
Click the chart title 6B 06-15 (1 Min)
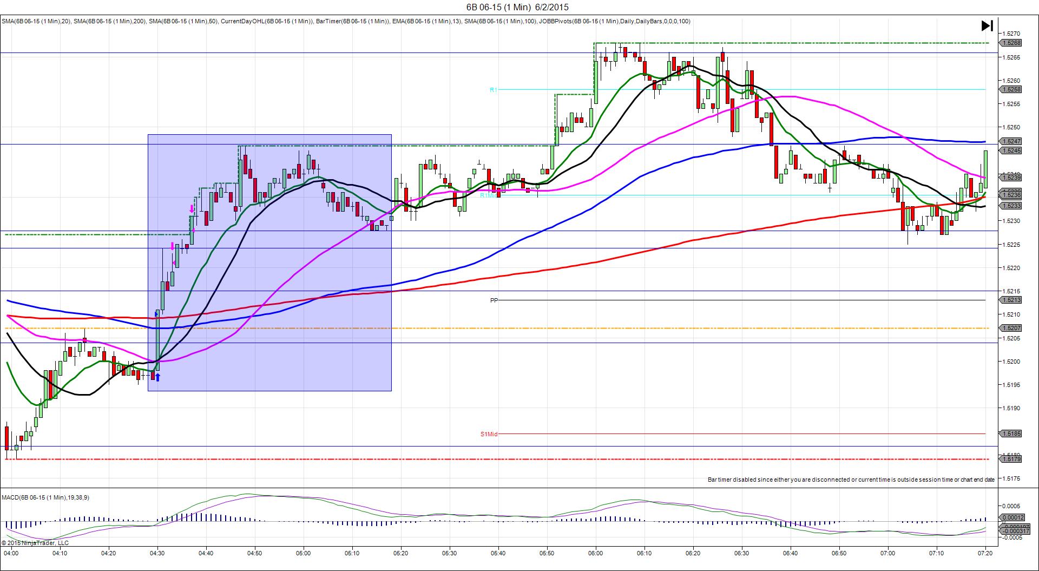pos(517,7)
